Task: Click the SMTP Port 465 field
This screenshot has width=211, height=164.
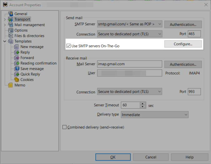Action: (194, 34)
